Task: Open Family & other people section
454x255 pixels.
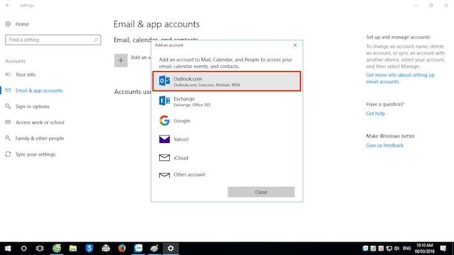Action: coord(40,138)
